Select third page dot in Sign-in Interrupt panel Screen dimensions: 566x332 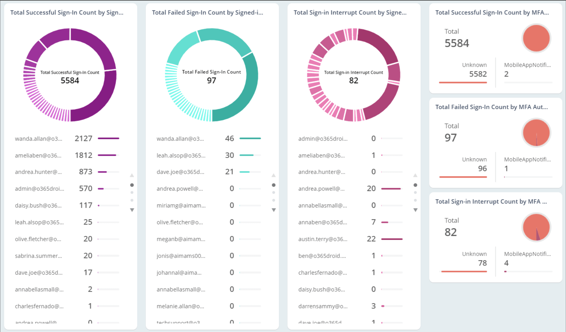point(415,200)
